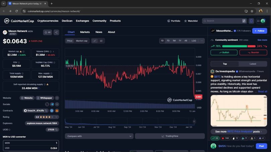Screen dimensions: 271x152
Task: Click the heart reaction with 748
Action: 225,138
